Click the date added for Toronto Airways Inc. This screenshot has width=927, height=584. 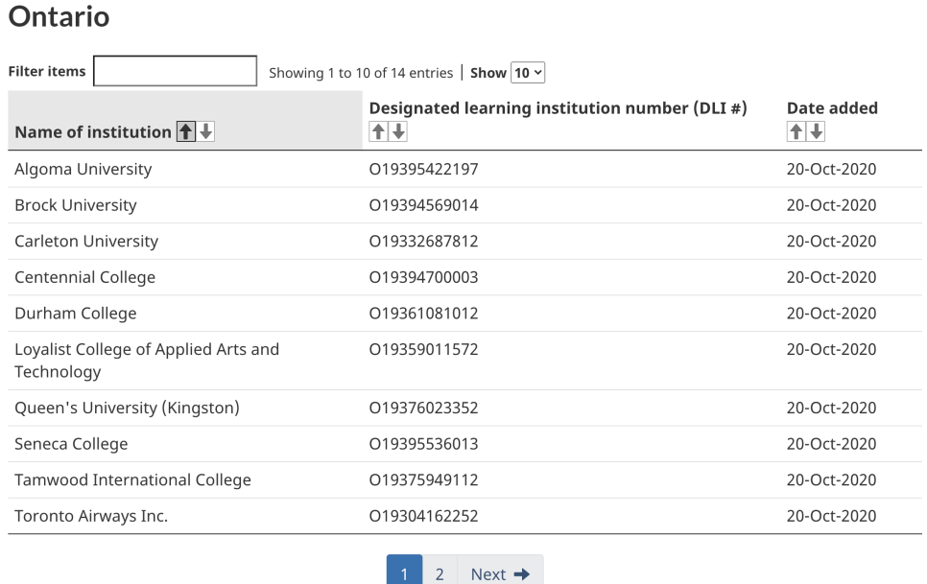[x=831, y=516]
